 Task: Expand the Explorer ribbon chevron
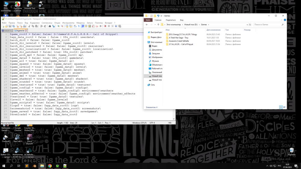click(x=281, y=20)
